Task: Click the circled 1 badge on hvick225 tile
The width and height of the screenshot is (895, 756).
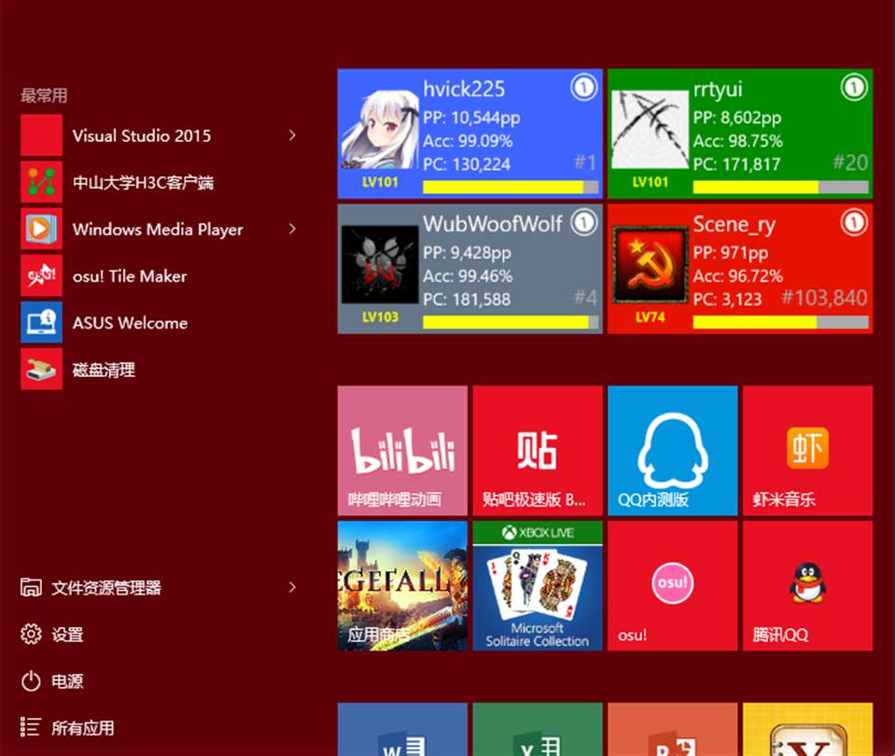Action: pyautogui.click(x=583, y=88)
